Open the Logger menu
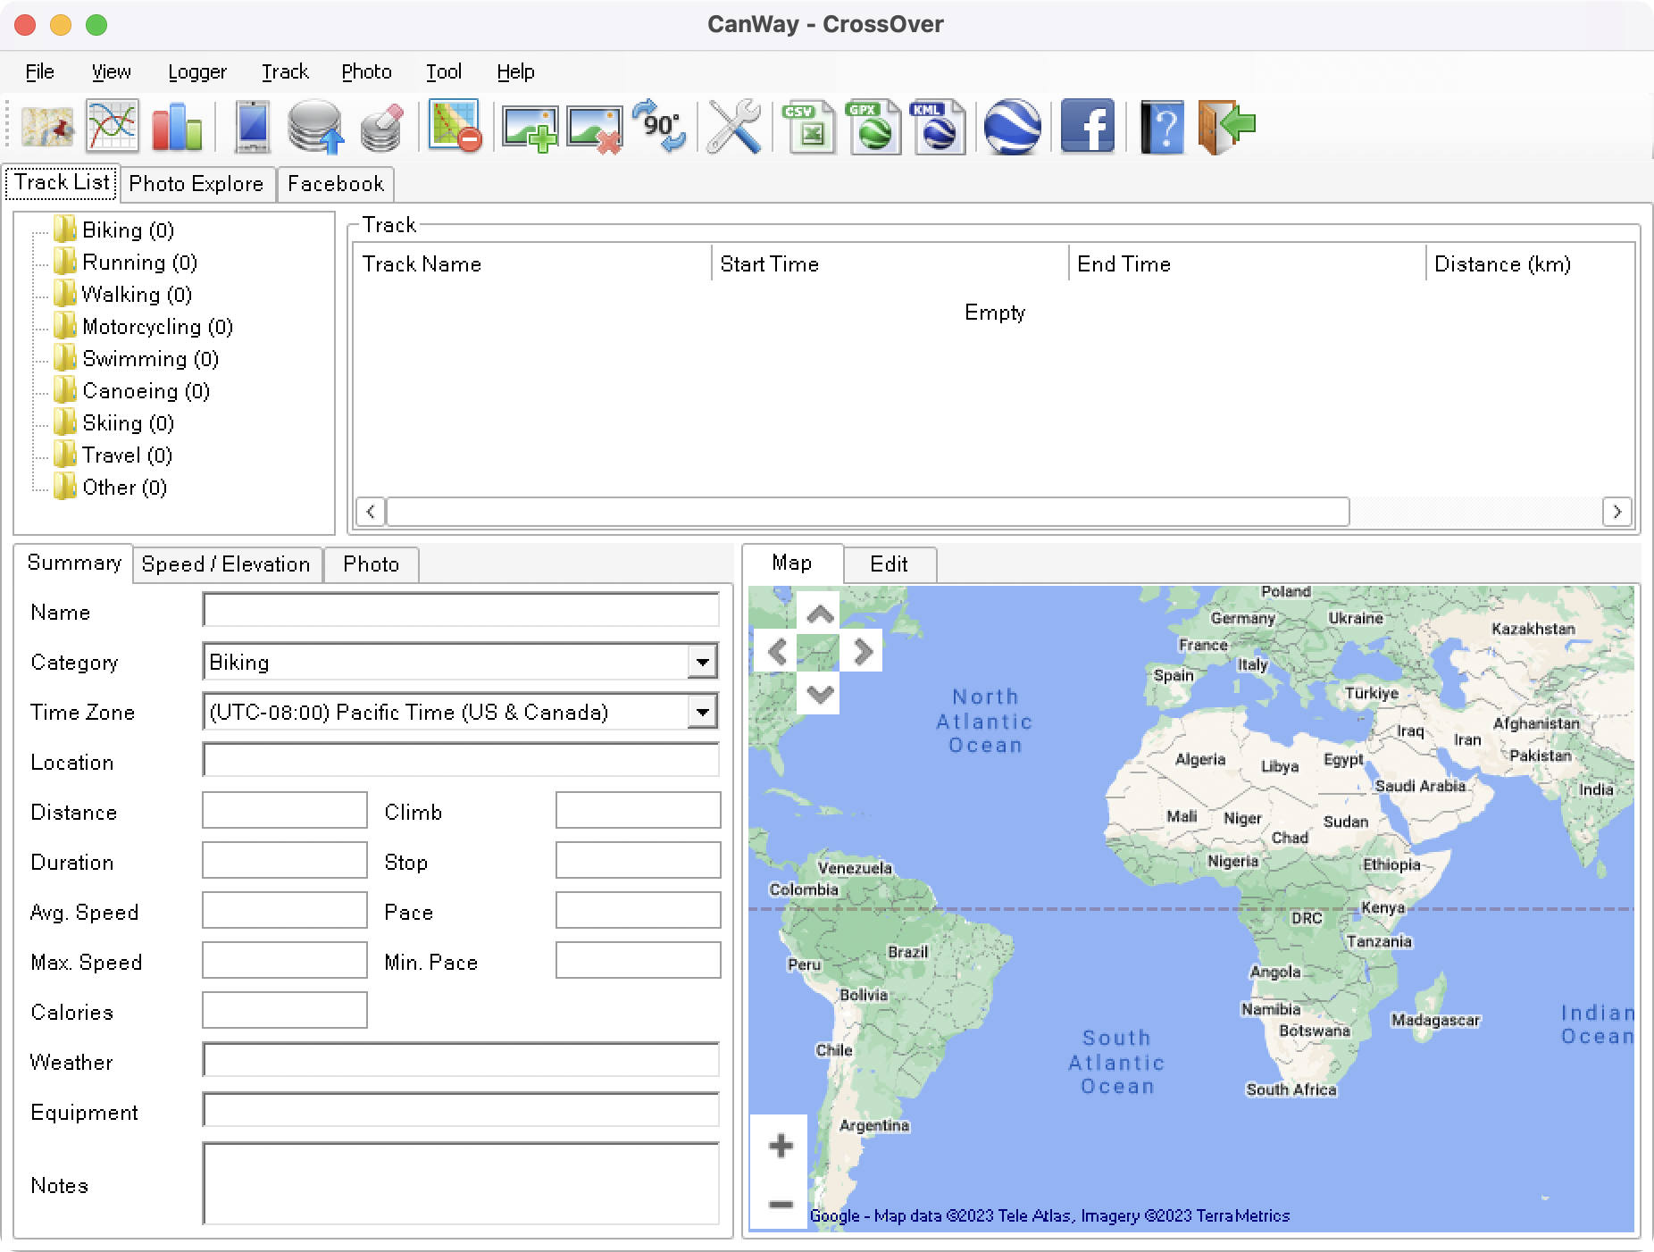The width and height of the screenshot is (1654, 1252). [196, 71]
